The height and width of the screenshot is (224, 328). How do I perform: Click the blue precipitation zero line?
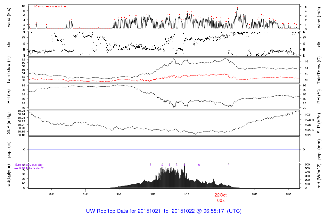pos(164,149)
